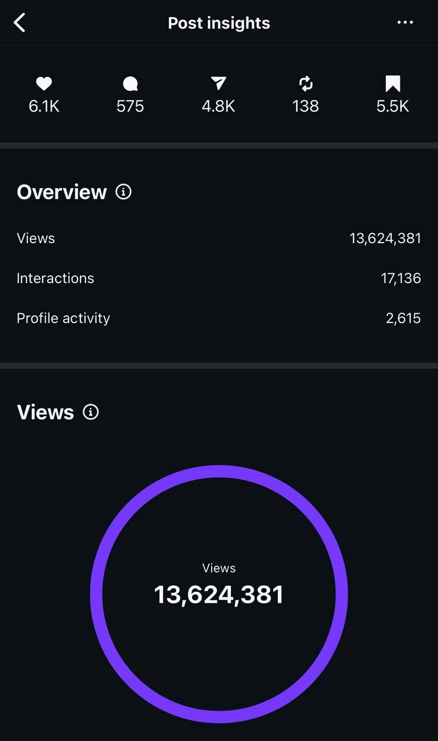This screenshot has width=438, height=741.
Task: Tap the bookmark saves icon
Action: (393, 85)
